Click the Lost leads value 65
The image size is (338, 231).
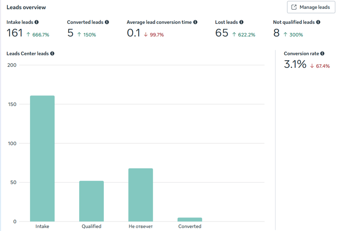click(222, 33)
